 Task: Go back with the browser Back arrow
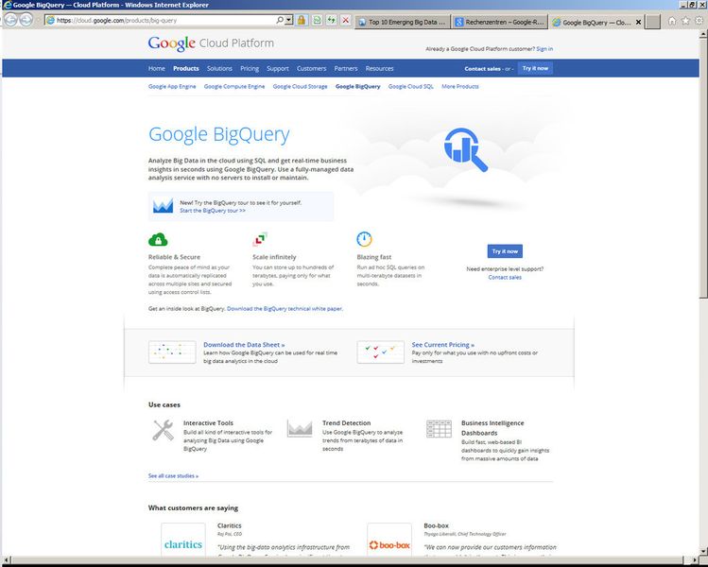point(10,20)
